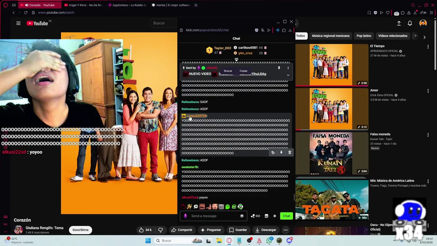Click the purple microphone icon in the message box
Viewport: 437px width, 246px height.
185,216
